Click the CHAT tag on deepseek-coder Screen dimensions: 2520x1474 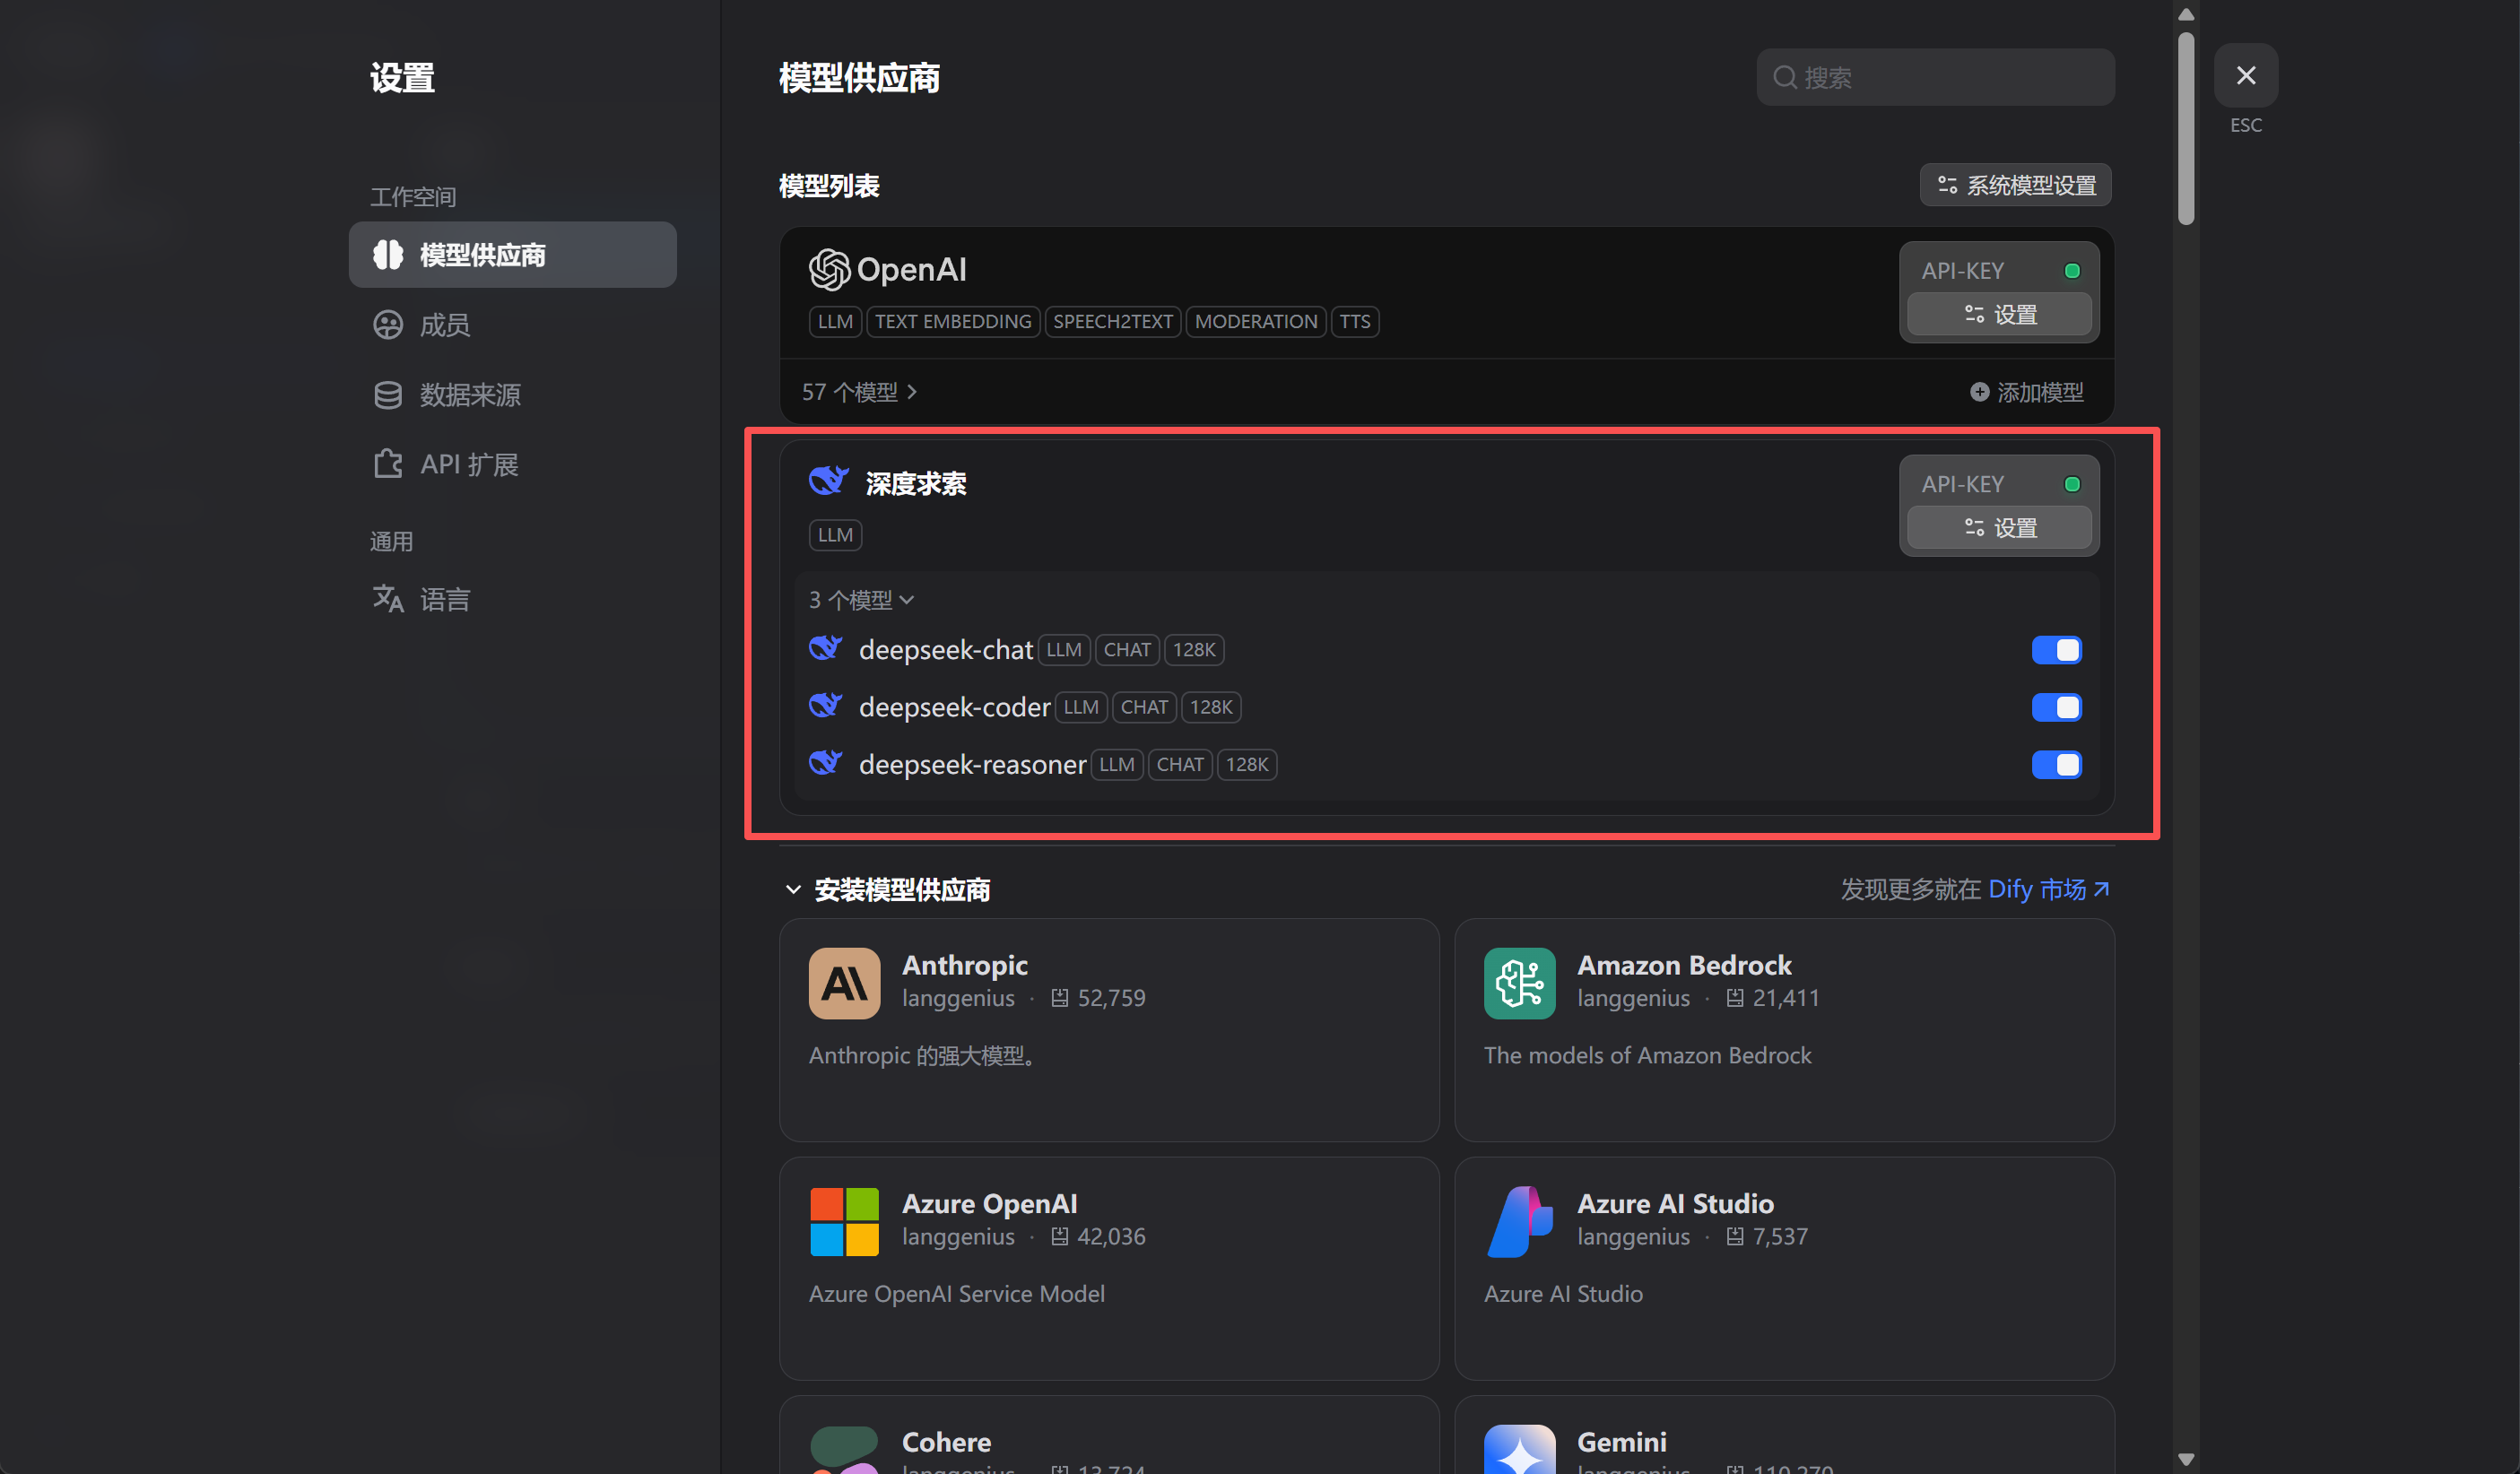tap(1144, 707)
